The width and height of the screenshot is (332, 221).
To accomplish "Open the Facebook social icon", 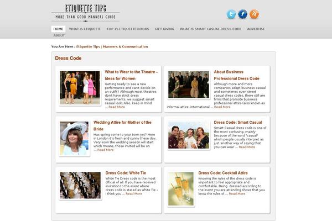I will (242, 14).
